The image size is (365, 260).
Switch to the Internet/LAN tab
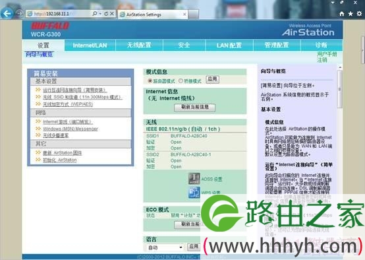pos(90,46)
